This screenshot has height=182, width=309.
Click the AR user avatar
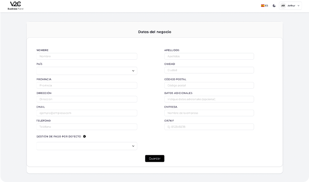pos(283,6)
